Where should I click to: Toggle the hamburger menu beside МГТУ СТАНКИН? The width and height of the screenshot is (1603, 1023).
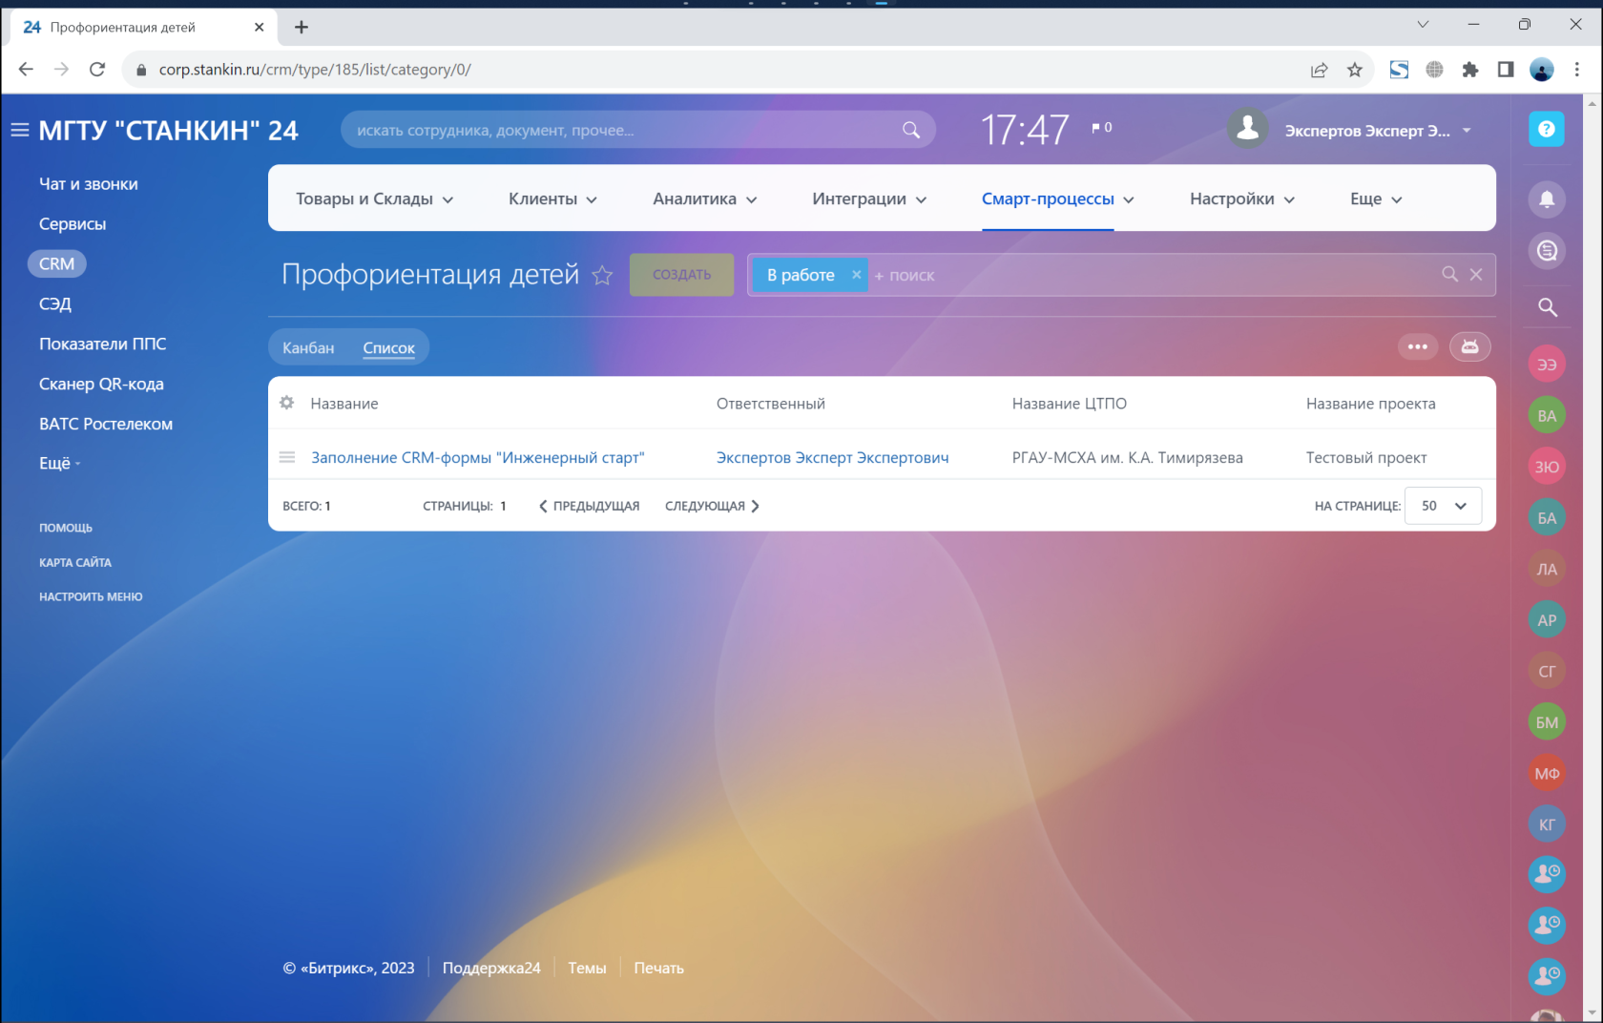(x=20, y=130)
